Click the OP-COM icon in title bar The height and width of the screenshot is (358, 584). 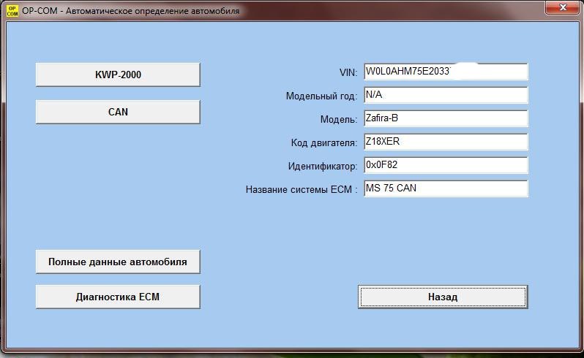(12, 11)
